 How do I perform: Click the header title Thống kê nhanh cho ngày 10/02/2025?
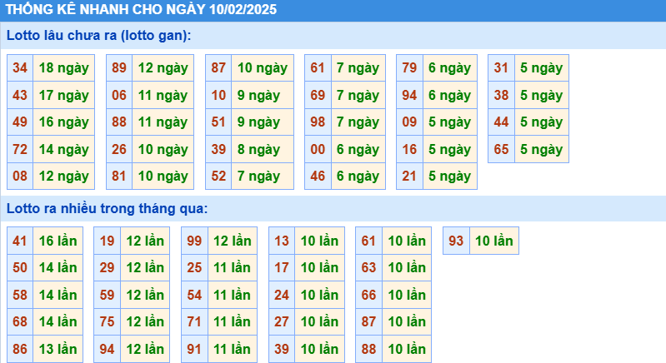click(142, 10)
